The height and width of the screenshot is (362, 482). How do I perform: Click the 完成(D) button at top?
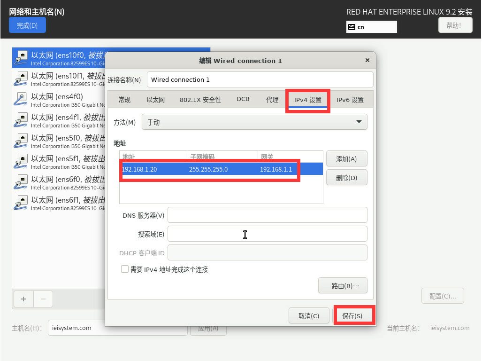[27, 25]
